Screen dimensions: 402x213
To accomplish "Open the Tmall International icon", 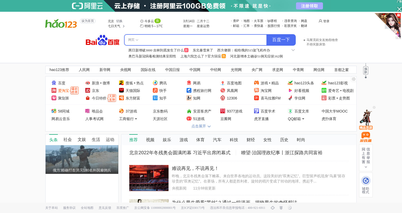I will tap(121, 90).
